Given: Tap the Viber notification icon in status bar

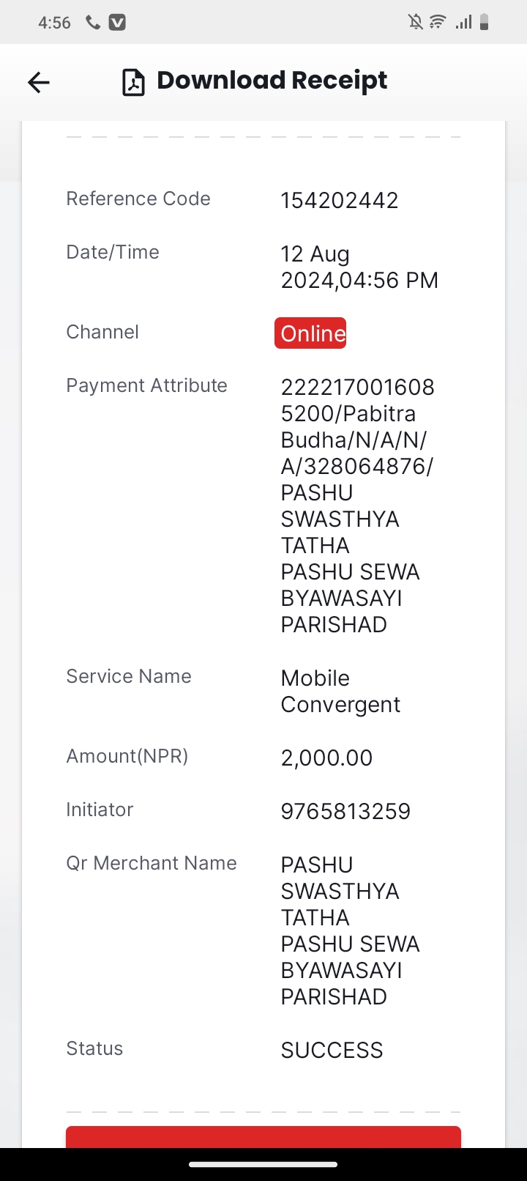Looking at the screenshot, I should [117, 23].
